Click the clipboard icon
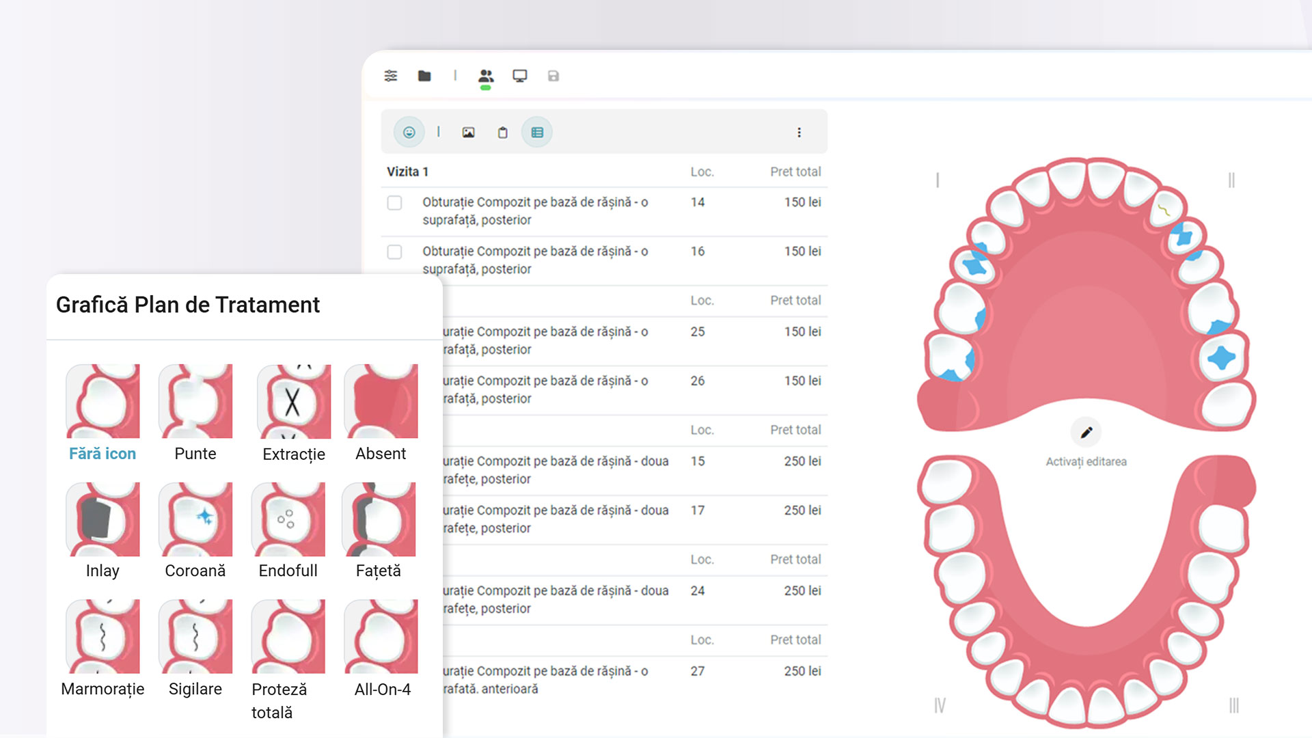This screenshot has width=1312, height=738. coord(503,133)
